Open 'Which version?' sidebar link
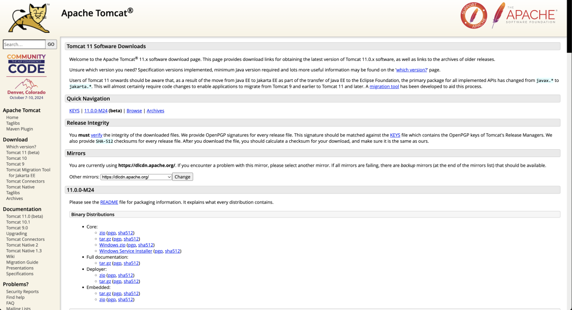 pyautogui.click(x=21, y=147)
